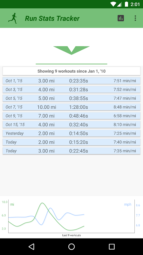Viewport: 143px width, 255px height.
Task: Select the 'Showing 9 workouts since Jan 1' header
Action: (71, 71)
